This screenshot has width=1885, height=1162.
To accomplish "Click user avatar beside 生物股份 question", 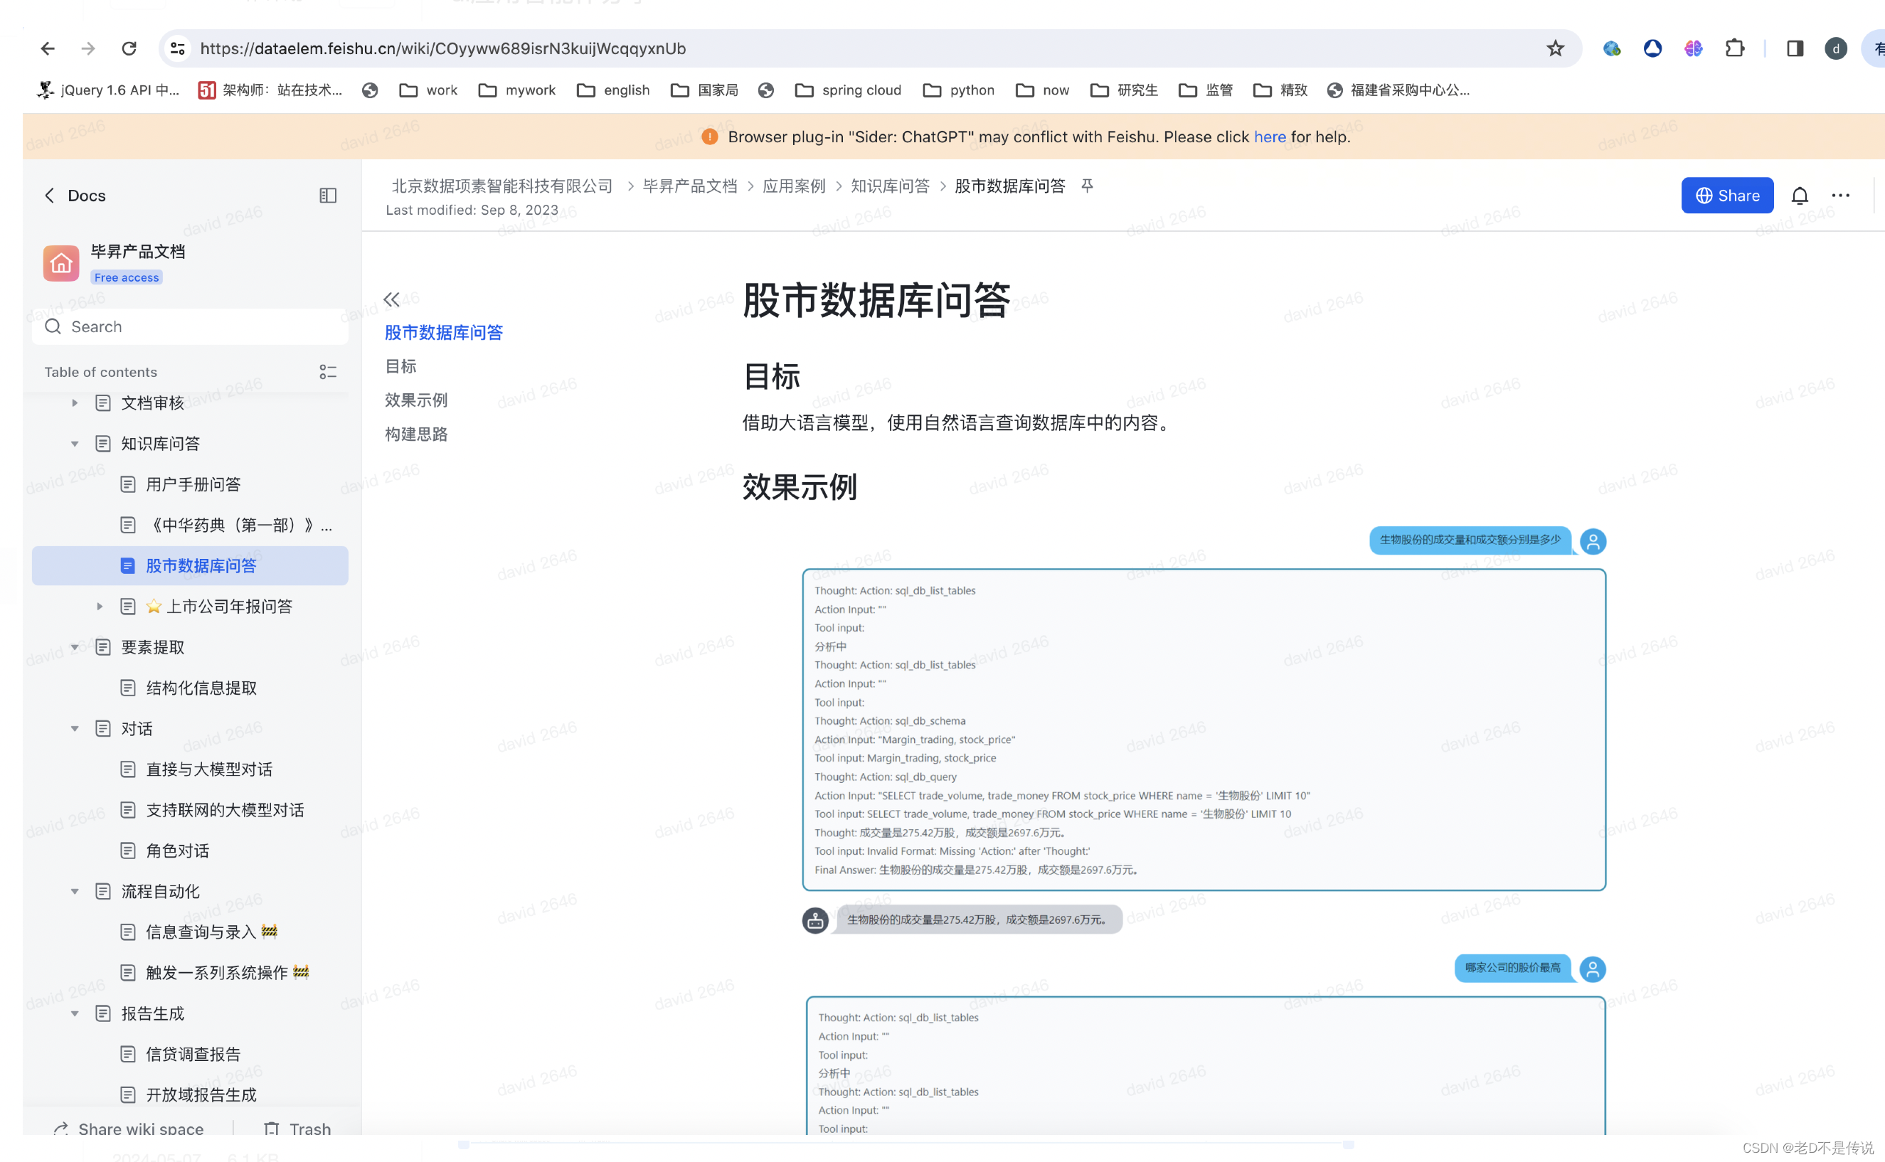I will (x=1593, y=541).
